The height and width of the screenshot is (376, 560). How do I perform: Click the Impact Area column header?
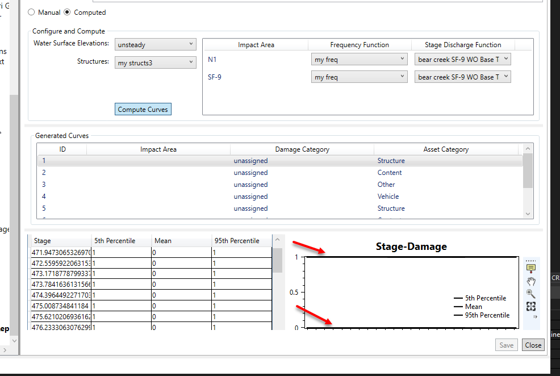click(x=158, y=149)
